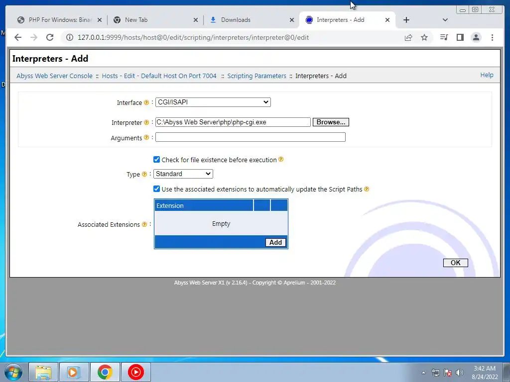Close the PHP For Windows tab
The width and height of the screenshot is (510, 382).
tap(100, 20)
